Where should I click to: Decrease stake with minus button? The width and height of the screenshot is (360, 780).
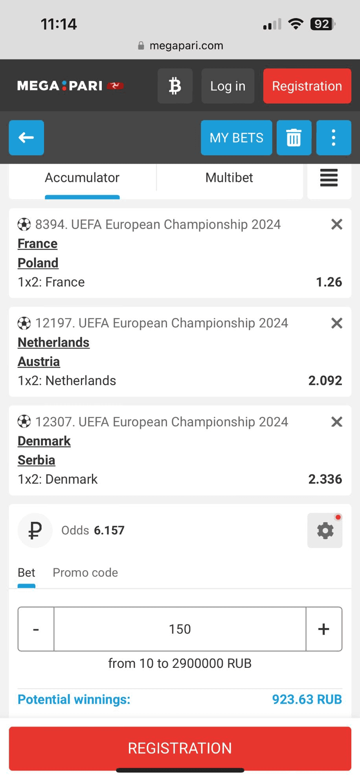[36, 629]
